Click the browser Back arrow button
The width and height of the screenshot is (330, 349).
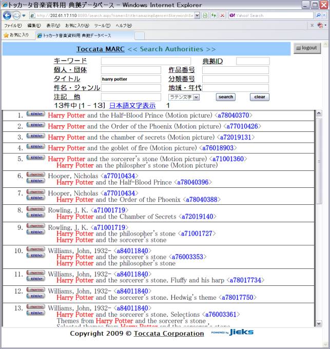click(x=7, y=15)
